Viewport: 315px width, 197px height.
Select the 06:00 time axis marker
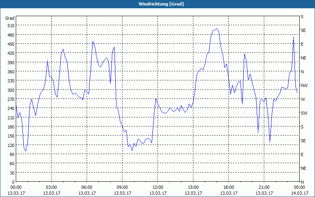pos(87,187)
